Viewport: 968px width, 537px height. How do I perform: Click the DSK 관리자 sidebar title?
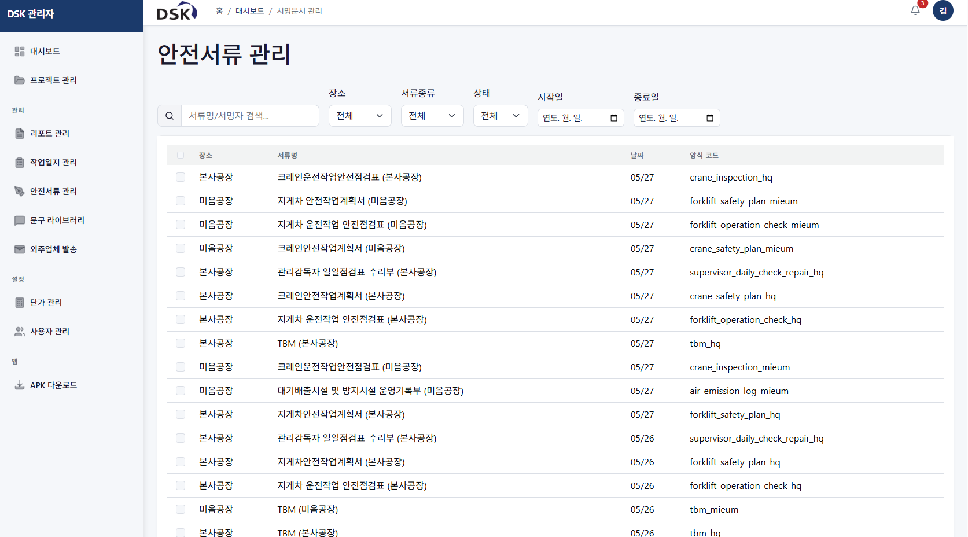[31, 14]
